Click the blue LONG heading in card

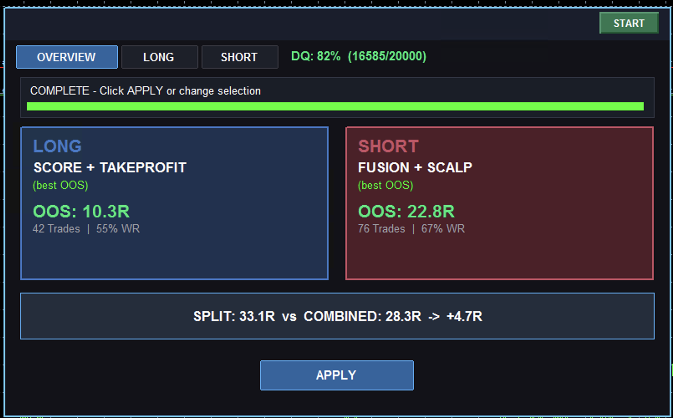click(58, 146)
